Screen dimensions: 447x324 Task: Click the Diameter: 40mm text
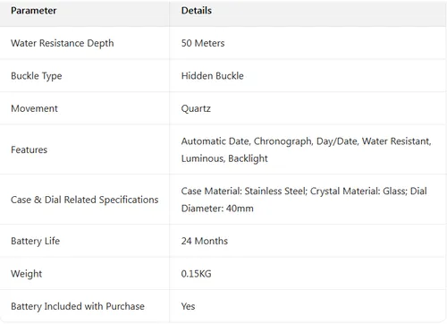tap(217, 209)
